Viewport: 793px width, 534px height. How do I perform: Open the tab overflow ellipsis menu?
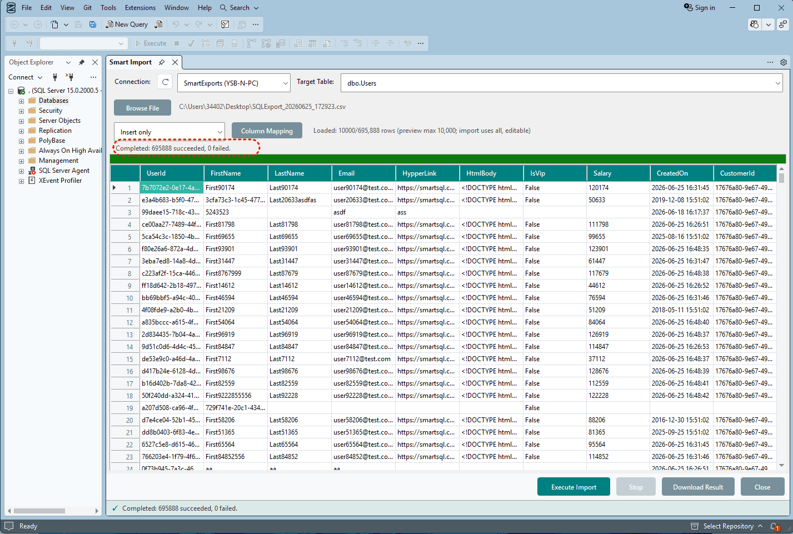point(770,62)
